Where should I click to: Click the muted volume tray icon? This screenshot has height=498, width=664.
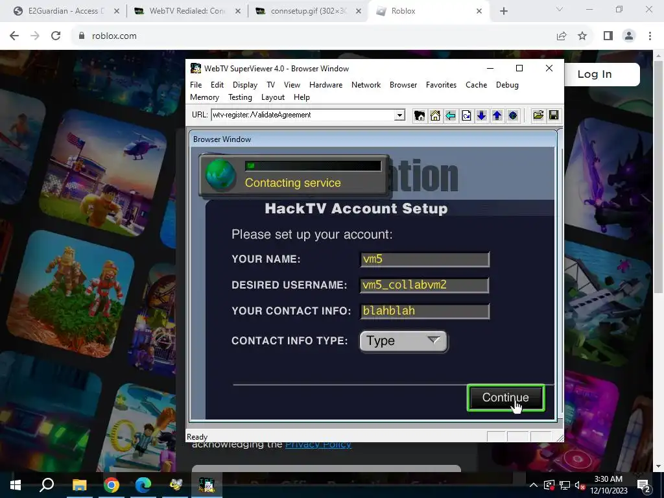click(580, 485)
